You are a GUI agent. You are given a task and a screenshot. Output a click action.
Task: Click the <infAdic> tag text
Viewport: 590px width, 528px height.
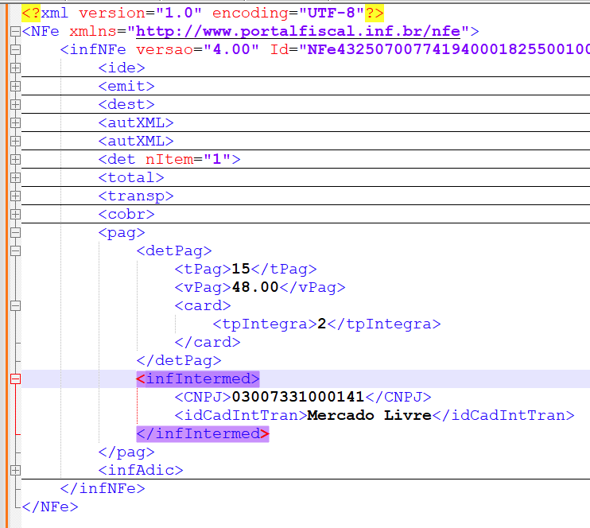coord(141,471)
